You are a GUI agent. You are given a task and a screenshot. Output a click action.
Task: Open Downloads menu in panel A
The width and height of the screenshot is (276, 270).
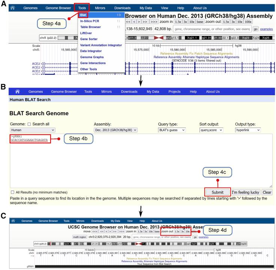(x=122, y=8)
